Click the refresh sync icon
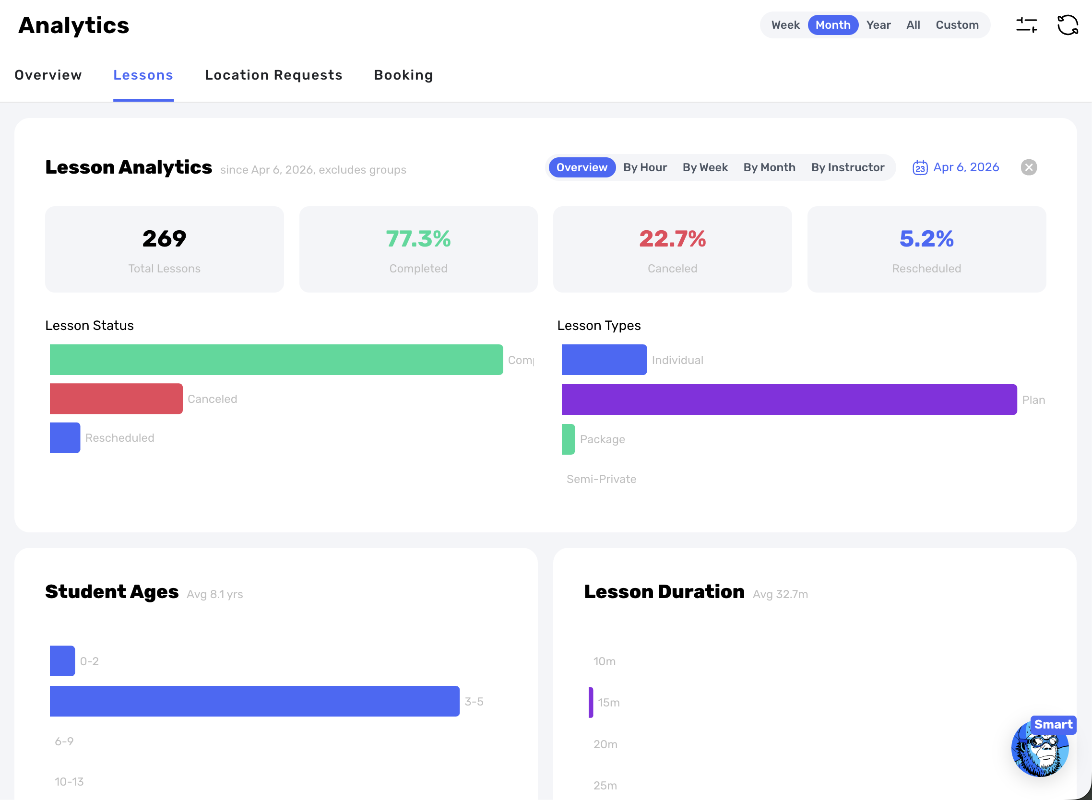Screen dimensions: 1092x800 1068,25
